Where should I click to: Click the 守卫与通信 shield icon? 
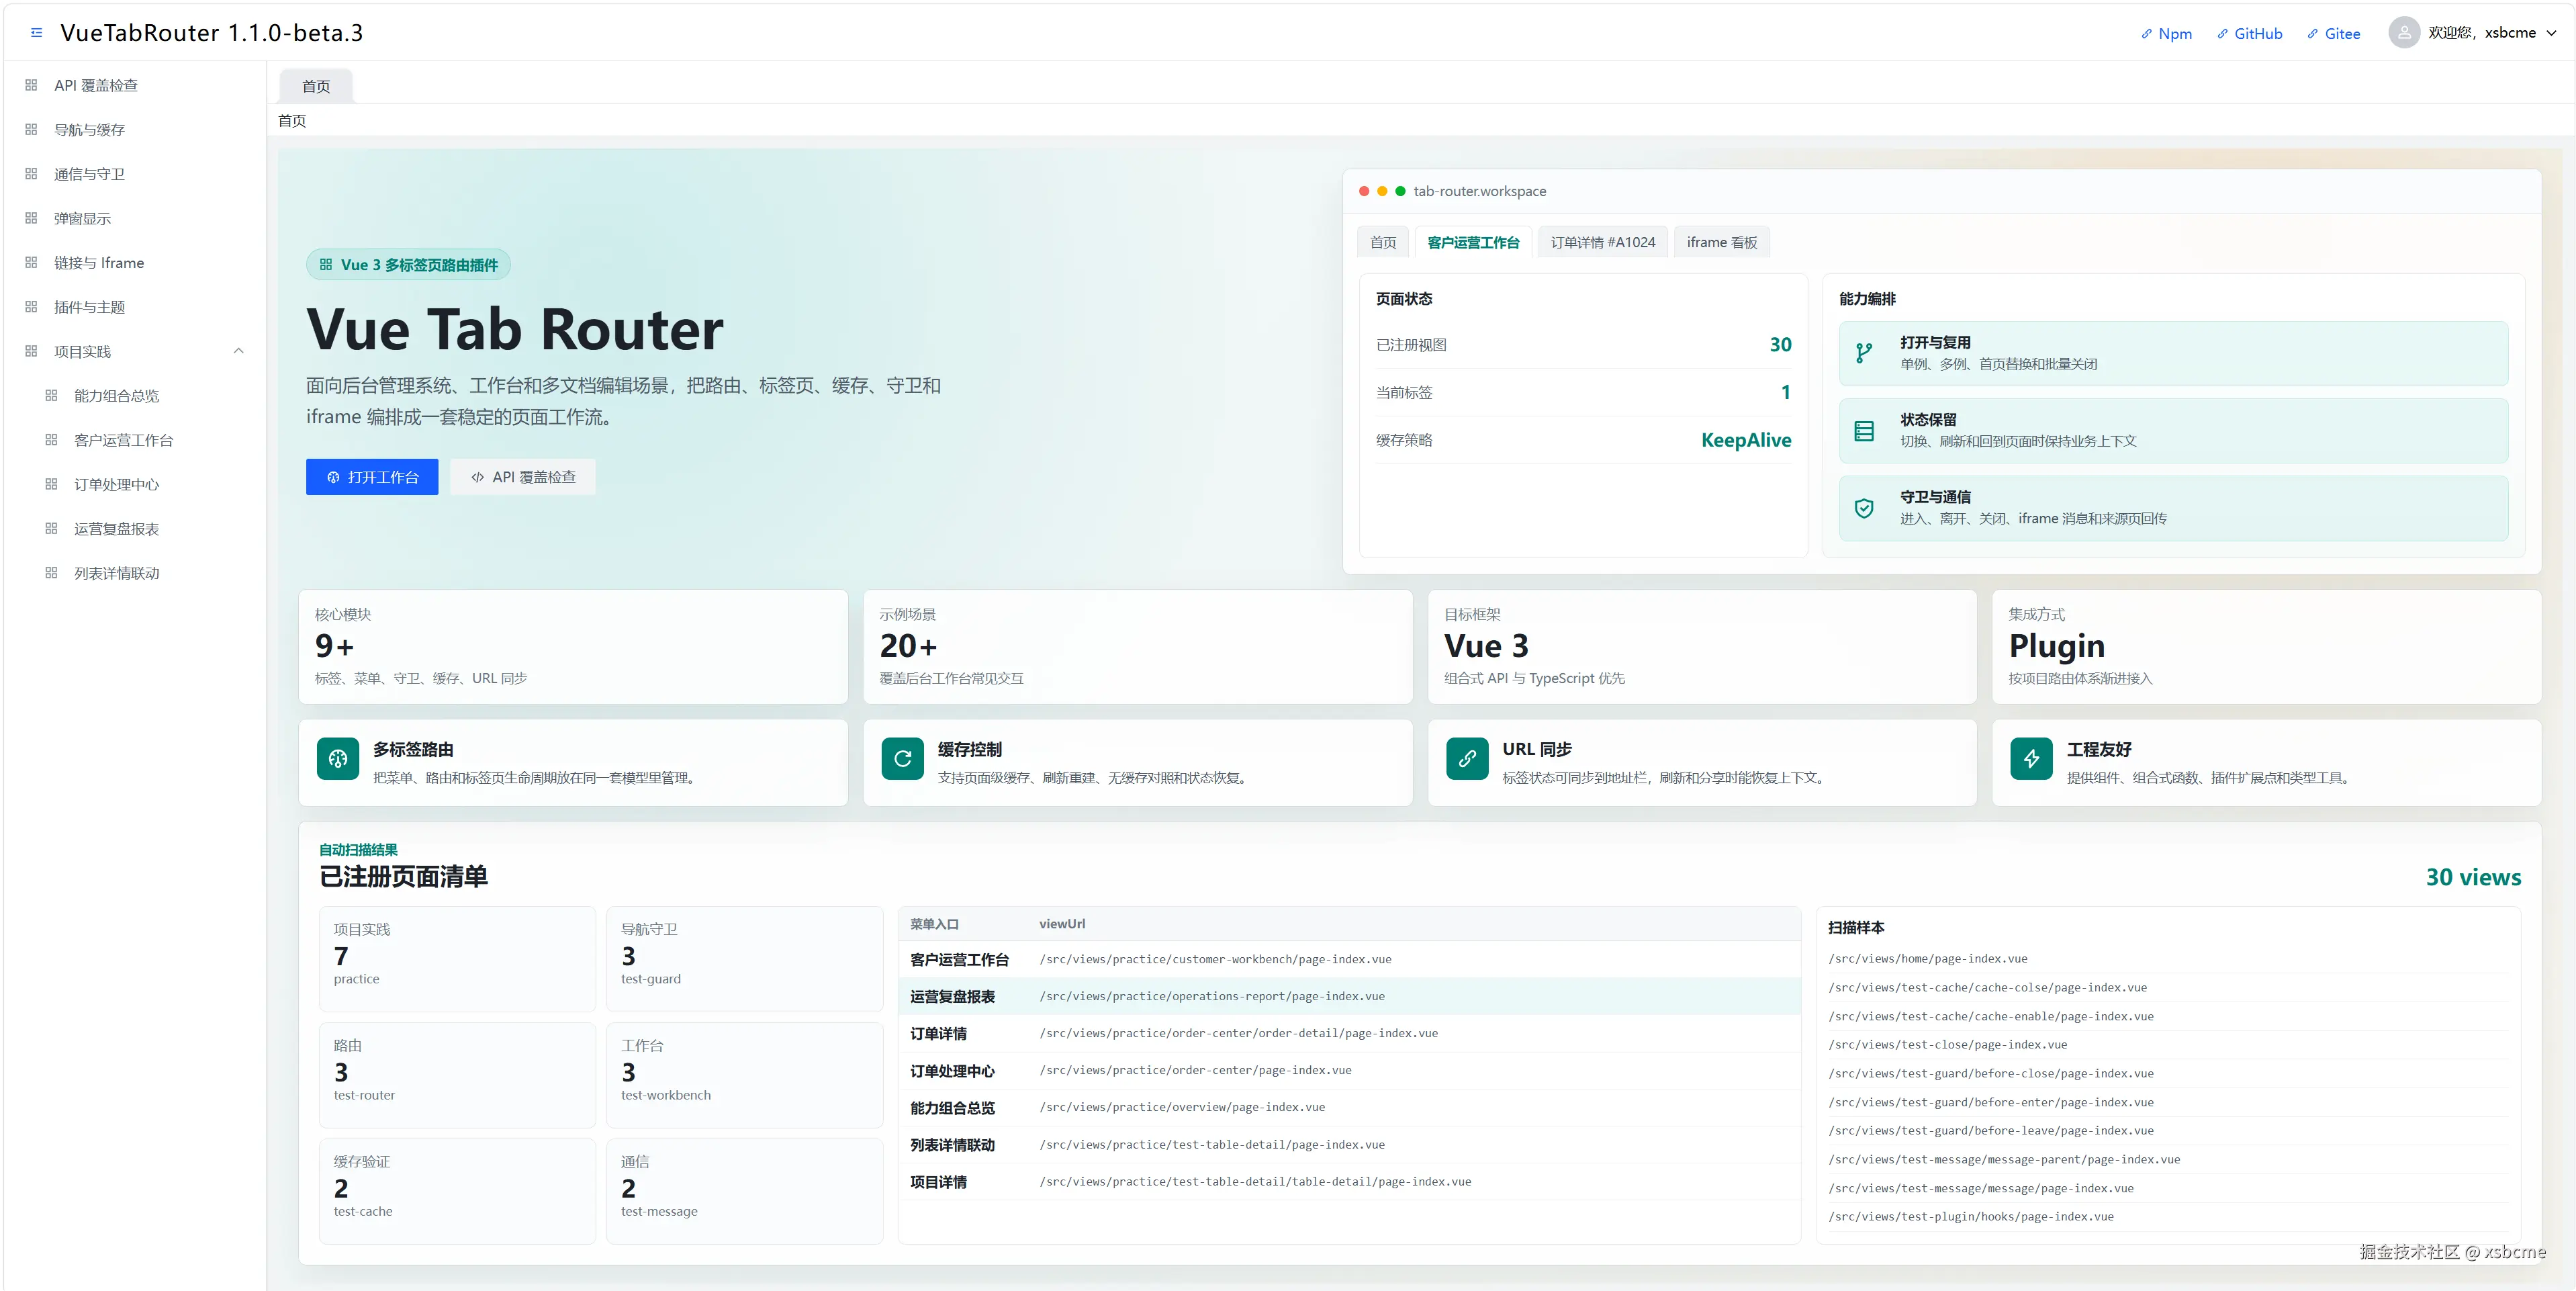pos(1864,508)
